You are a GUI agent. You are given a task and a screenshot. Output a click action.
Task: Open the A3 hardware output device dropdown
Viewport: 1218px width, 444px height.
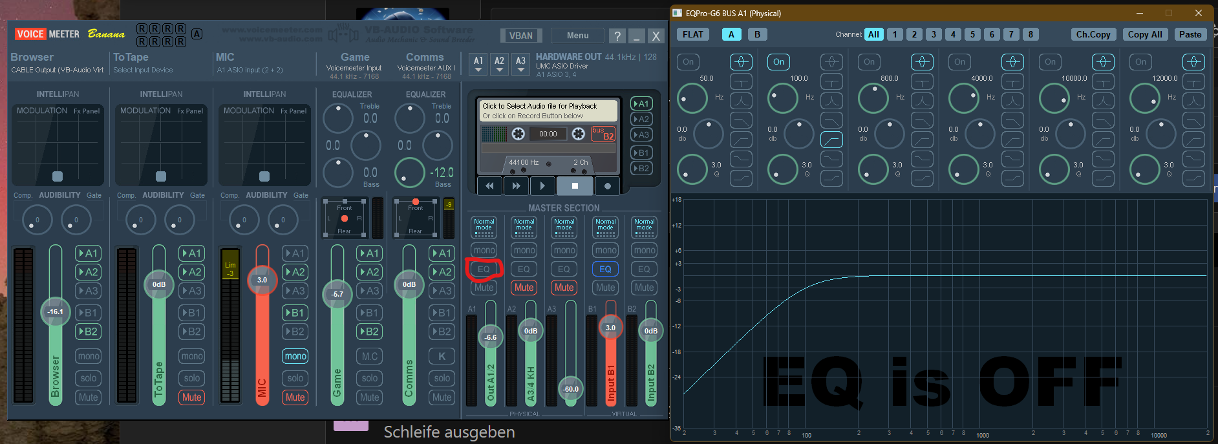[x=520, y=63]
